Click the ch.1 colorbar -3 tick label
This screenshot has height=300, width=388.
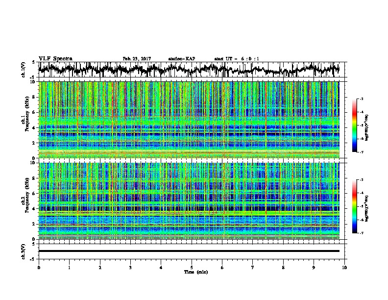coord(362,99)
